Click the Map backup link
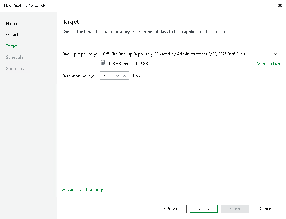The height and width of the screenshot is (219, 286). click(x=268, y=64)
